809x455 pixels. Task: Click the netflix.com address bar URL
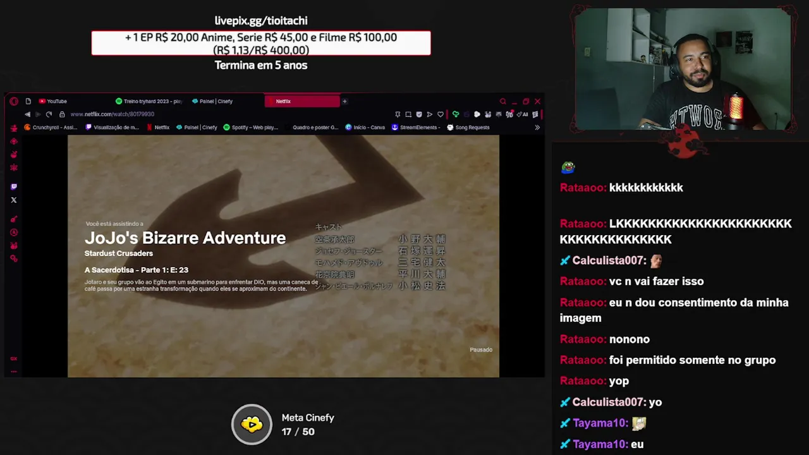click(x=113, y=114)
